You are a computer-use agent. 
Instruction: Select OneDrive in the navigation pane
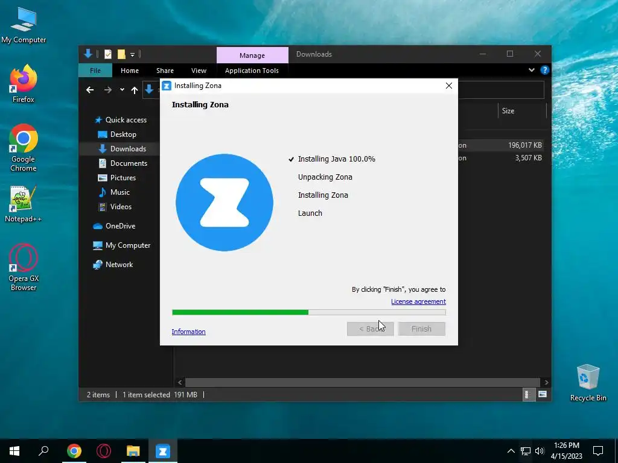(x=114, y=226)
